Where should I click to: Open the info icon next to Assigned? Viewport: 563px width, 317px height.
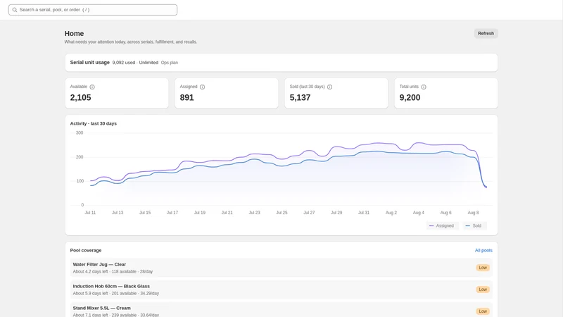pyautogui.click(x=202, y=87)
